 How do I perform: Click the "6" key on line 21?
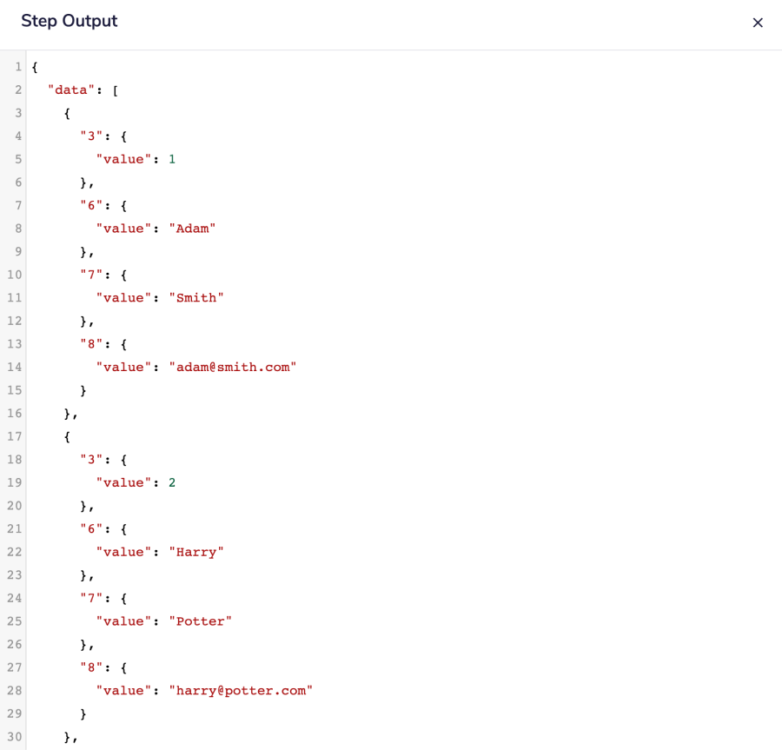[x=91, y=528]
